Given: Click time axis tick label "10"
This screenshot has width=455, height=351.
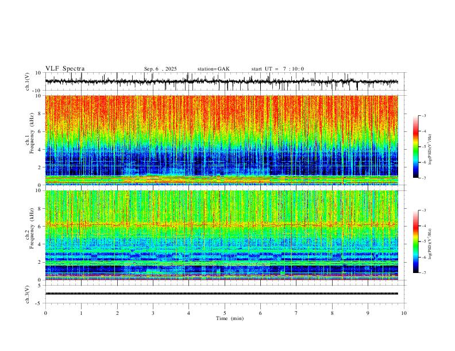Looking at the screenshot, I should 404,313.
